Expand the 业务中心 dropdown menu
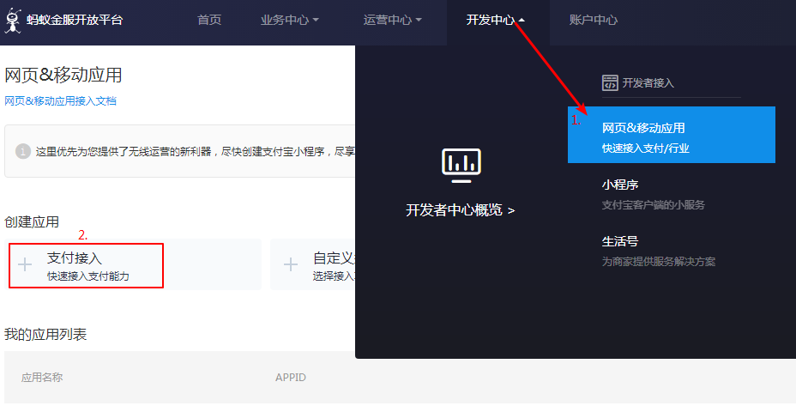Viewport: 796px width, 406px height. pyautogui.click(x=289, y=21)
